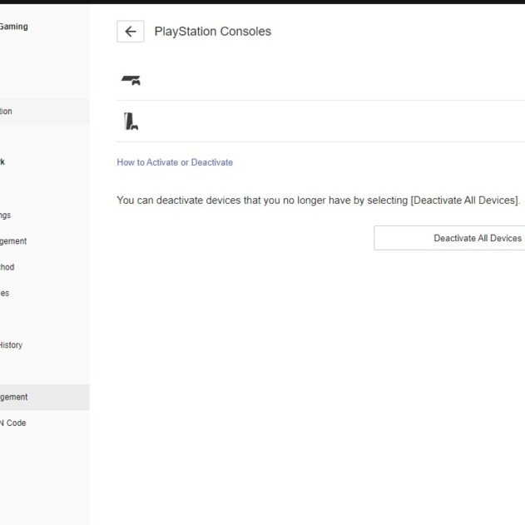Open How to Activate or Deactivate link
Viewport: 525px width, 525px height.
(175, 162)
